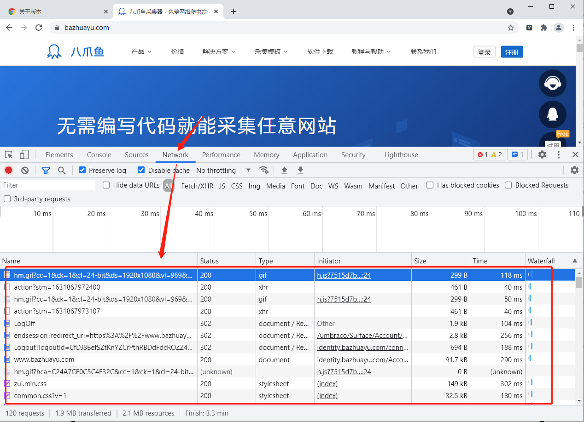Sort requests by Size column header

tap(440, 261)
